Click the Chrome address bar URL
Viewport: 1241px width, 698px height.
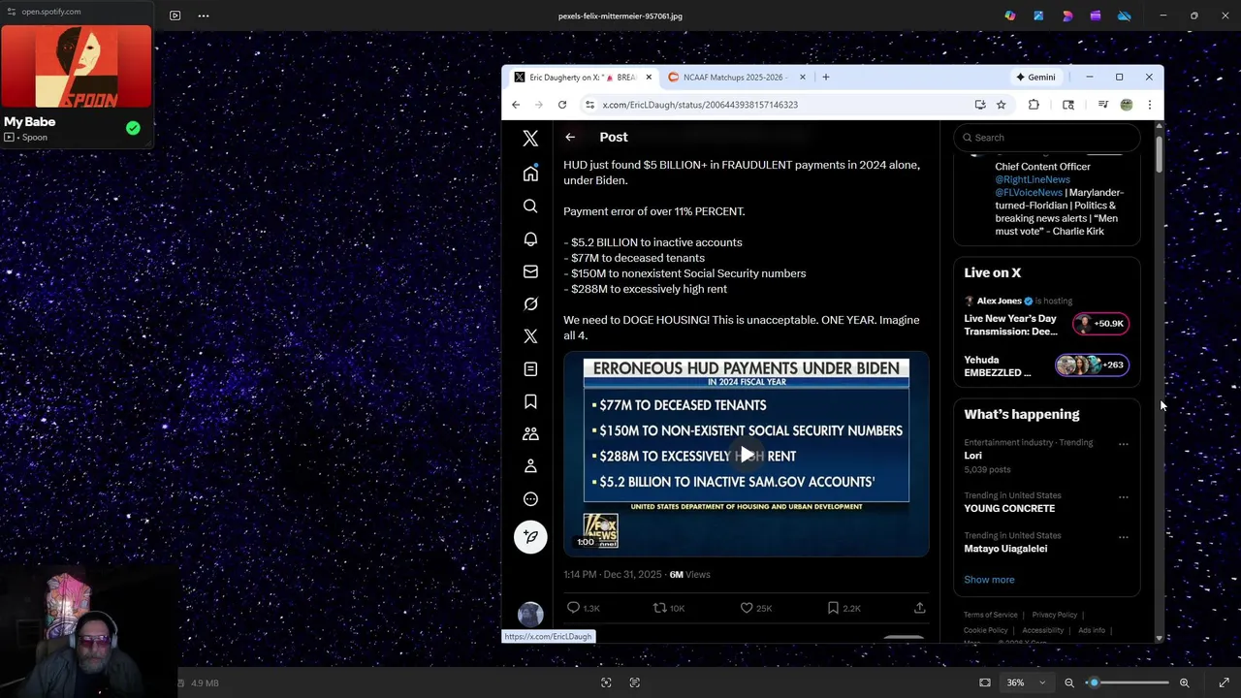coord(700,105)
